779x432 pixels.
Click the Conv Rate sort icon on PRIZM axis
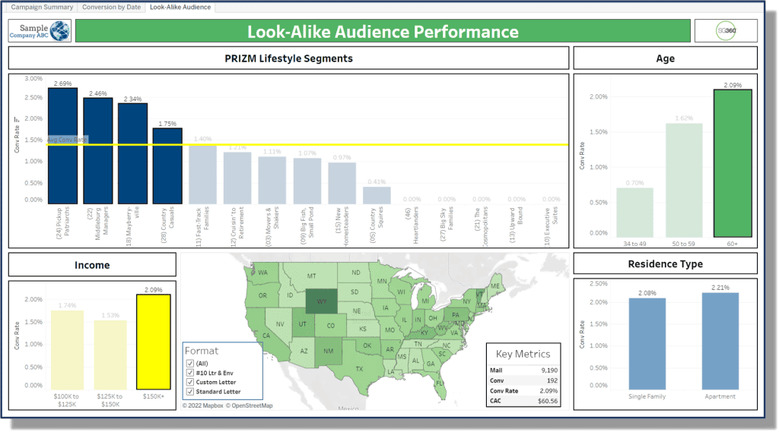[x=16, y=119]
